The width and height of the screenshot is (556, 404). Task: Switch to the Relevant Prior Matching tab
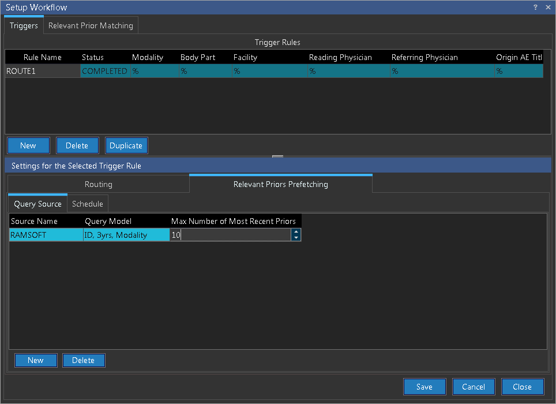click(91, 25)
